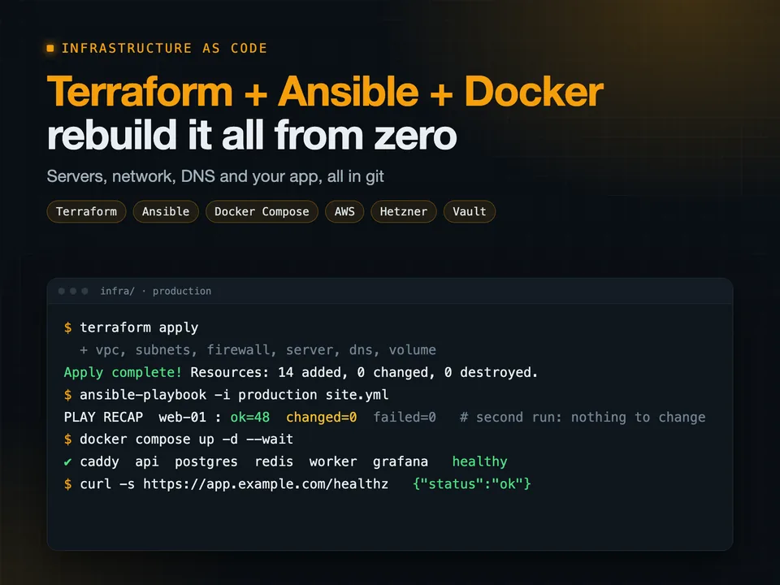Click the gray "failed=0" value
The image size is (780, 585).
[405, 417]
